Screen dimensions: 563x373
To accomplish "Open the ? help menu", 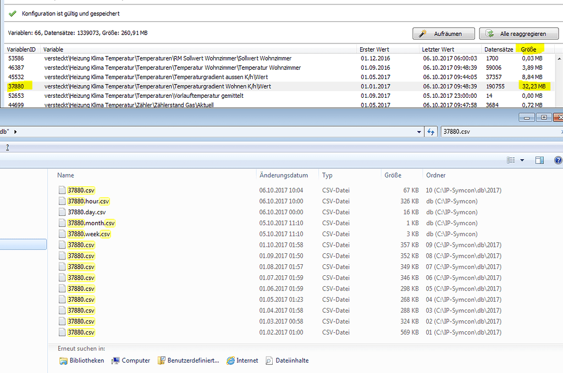I will pos(7,147).
